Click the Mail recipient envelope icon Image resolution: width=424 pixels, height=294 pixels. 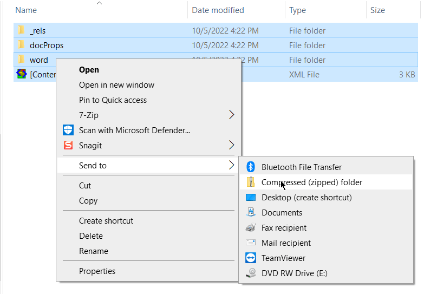click(x=251, y=243)
